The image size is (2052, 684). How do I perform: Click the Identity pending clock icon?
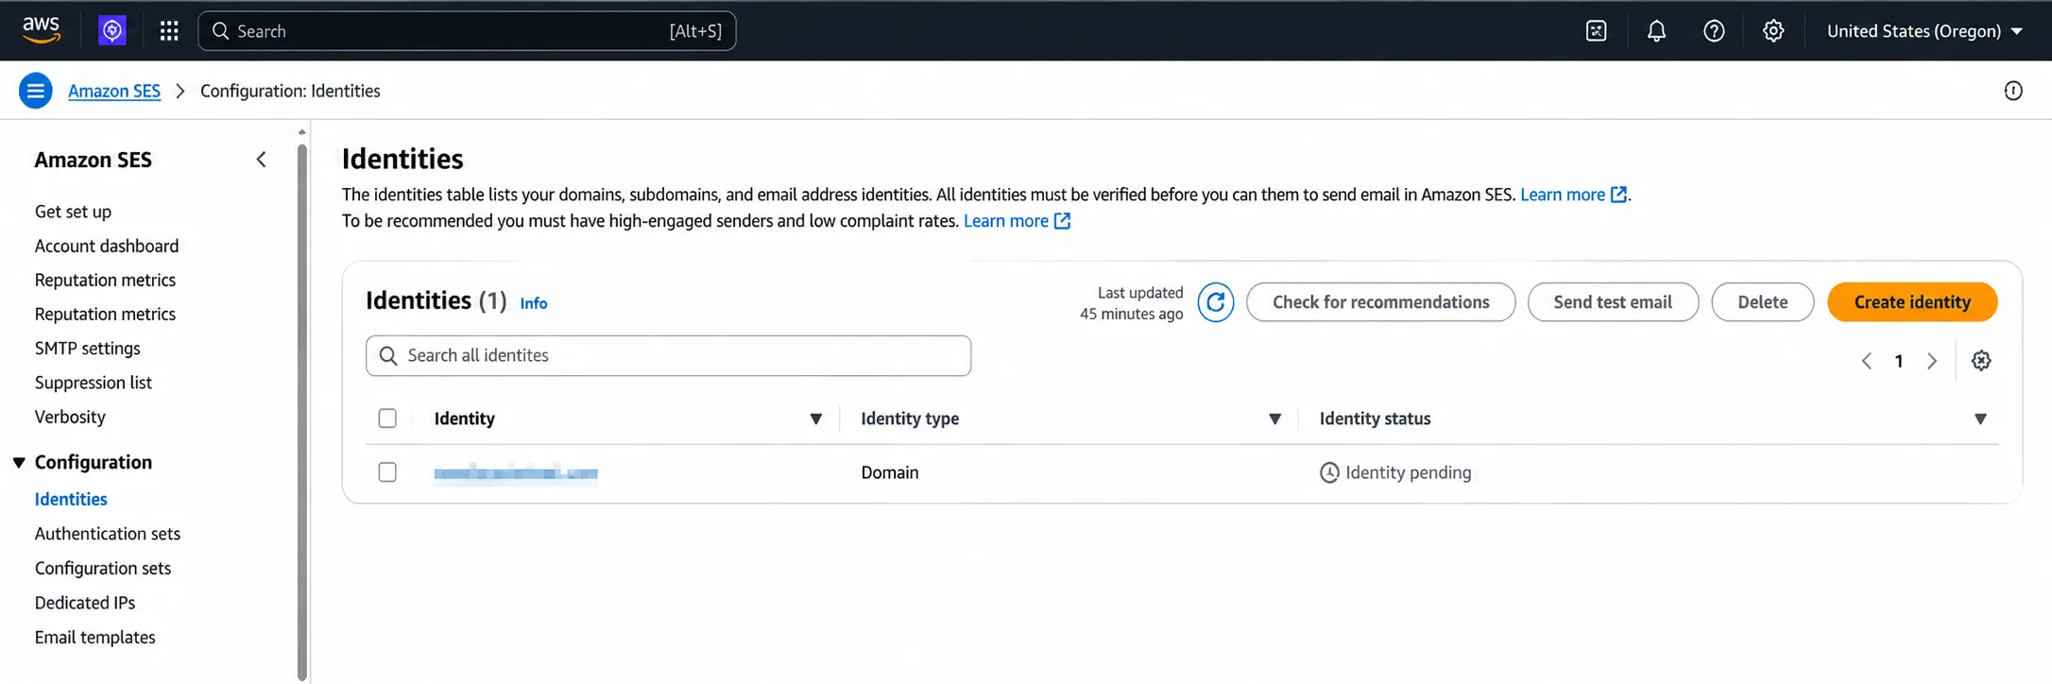click(1329, 472)
